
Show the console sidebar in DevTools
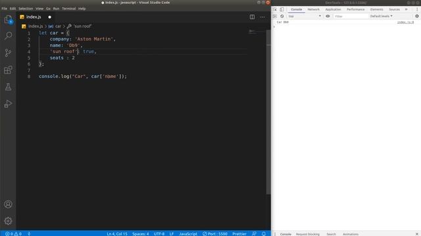(275, 16)
